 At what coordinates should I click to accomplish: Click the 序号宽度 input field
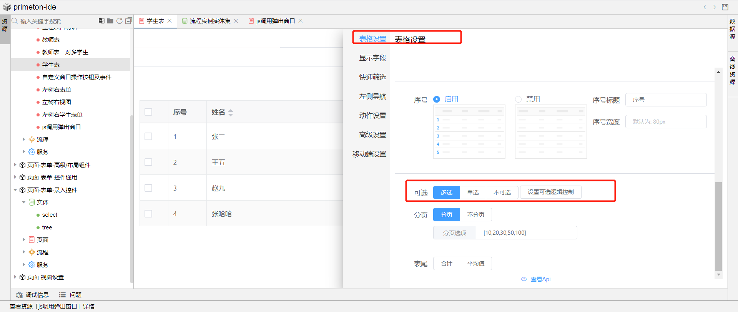coord(666,122)
